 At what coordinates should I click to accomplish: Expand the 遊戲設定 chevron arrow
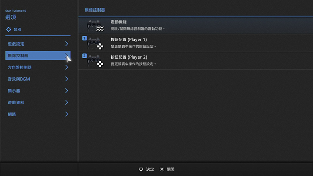pyautogui.click(x=67, y=44)
